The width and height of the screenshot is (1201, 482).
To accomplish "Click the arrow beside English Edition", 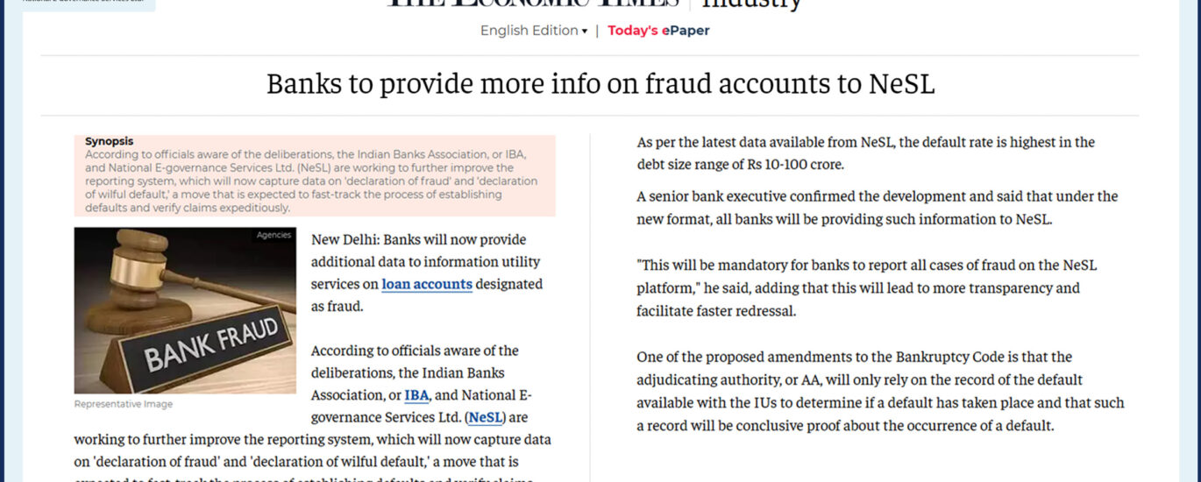I will (x=585, y=32).
